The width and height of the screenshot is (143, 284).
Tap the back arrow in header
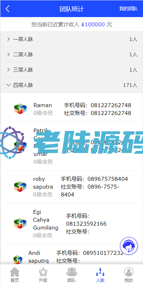click(x=7, y=9)
